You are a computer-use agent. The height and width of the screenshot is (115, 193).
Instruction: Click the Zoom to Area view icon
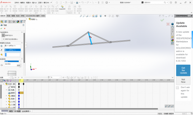84,16
